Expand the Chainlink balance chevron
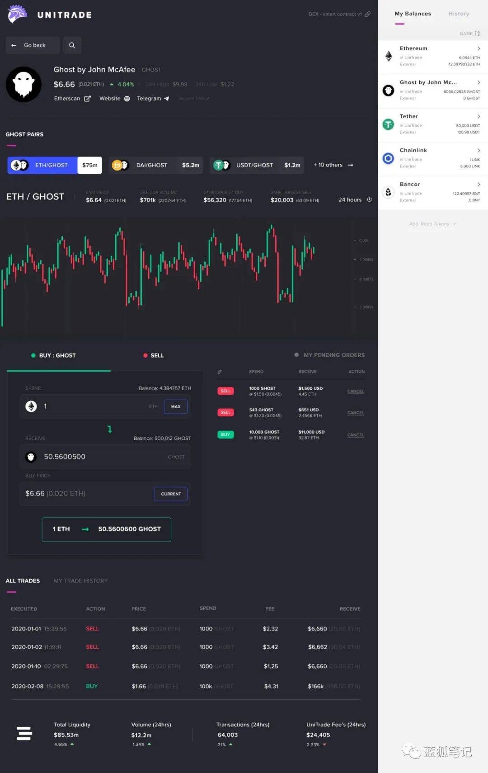This screenshot has height=773, width=488. pos(479,150)
